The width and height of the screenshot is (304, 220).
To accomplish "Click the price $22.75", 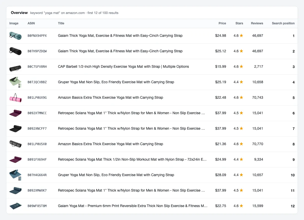I will (x=221, y=206).
